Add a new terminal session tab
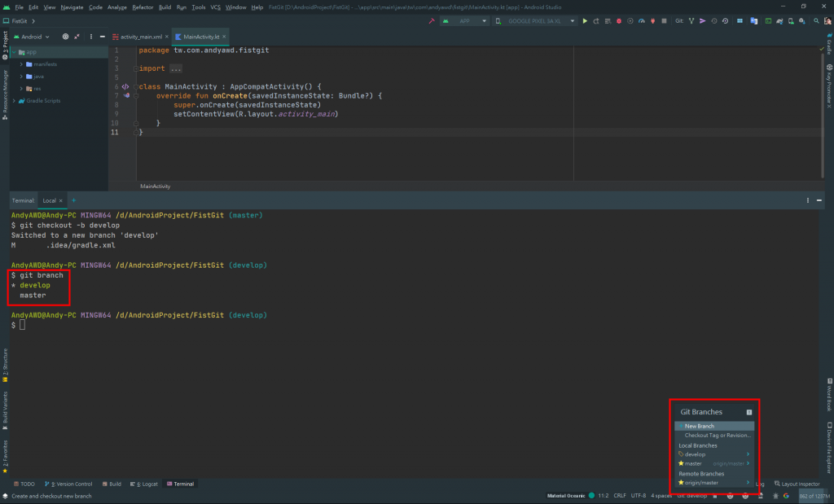This screenshot has width=834, height=504. pyautogui.click(x=73, y=200)
